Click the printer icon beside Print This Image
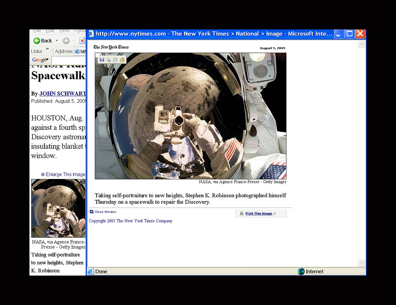 point(242,213)
